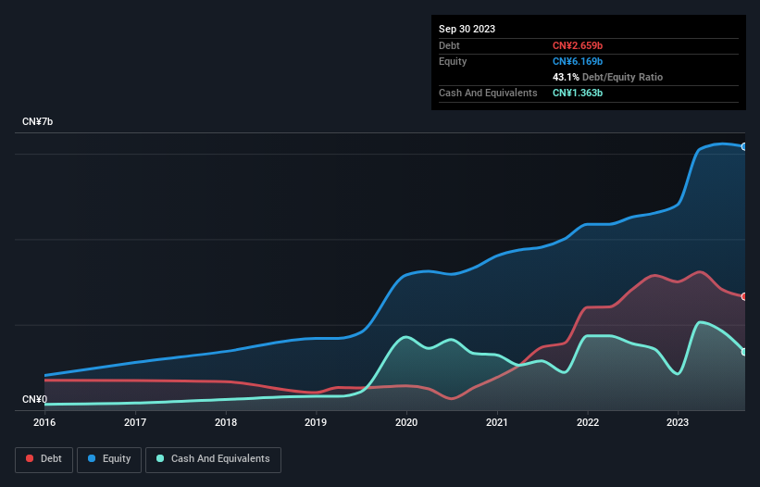
Task: Click the Debt line endpoint marker
Action: [744, 296]
